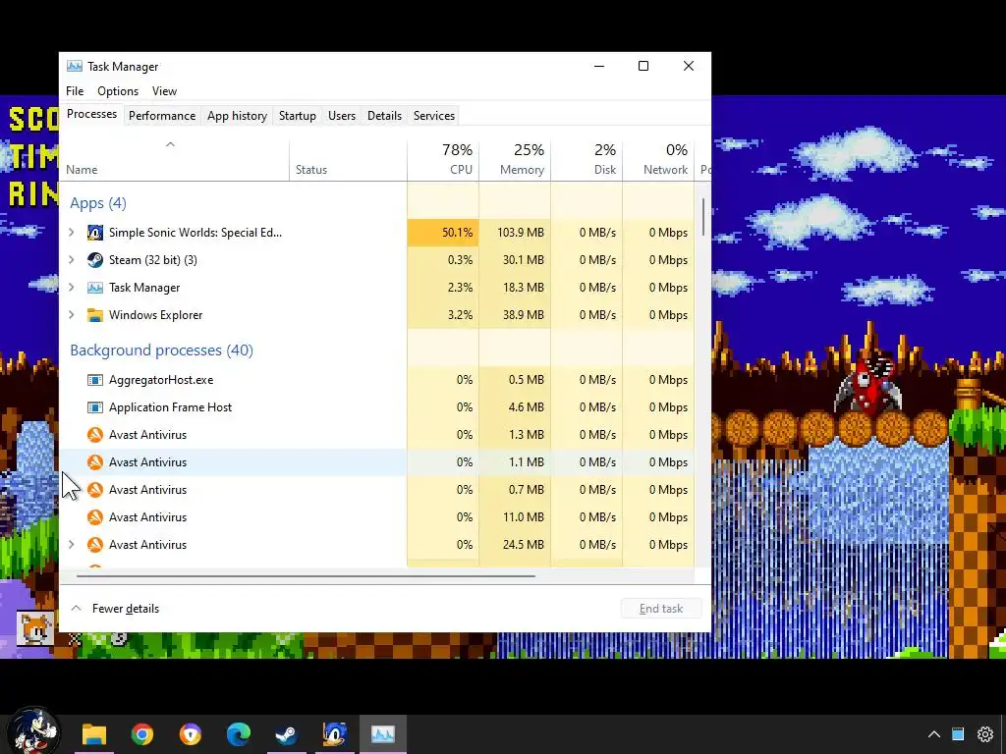Expand the Avast Antivirus 24.5 MB group

[71, 545]
